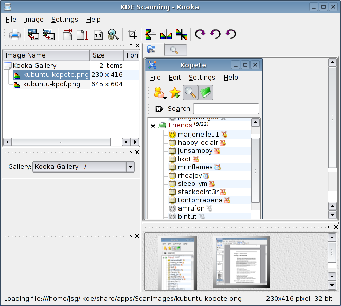Mirror image in both directions icon
Image resolution: width=341 pixels, height=306 pixels.
[182, 34]
